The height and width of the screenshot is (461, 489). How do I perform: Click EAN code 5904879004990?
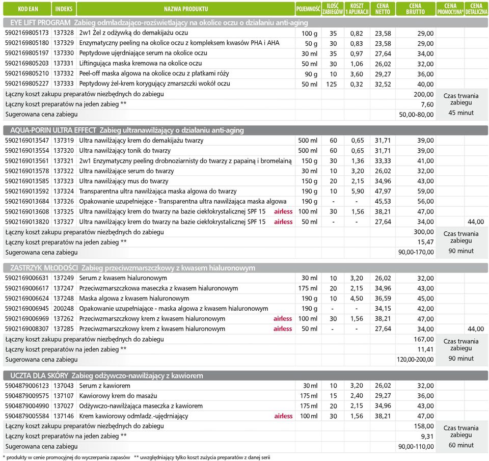click(x=27, y=406)
